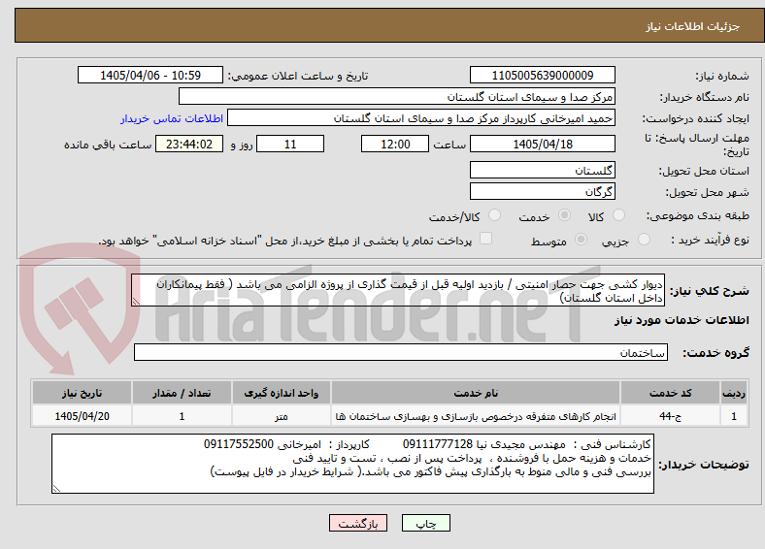Click the label تاریخ و ساعت اعلان عمومی

[298, 76]
